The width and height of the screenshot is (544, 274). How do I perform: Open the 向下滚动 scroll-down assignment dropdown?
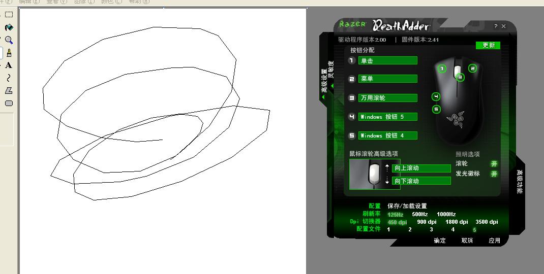tap(421, 181)
